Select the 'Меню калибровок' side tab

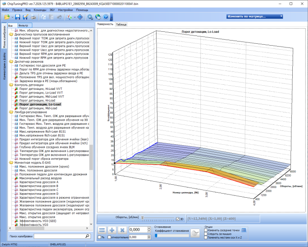pos(4,37)
